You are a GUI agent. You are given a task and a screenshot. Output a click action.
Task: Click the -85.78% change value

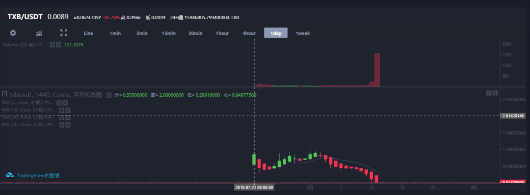click(x=111, y=17)
